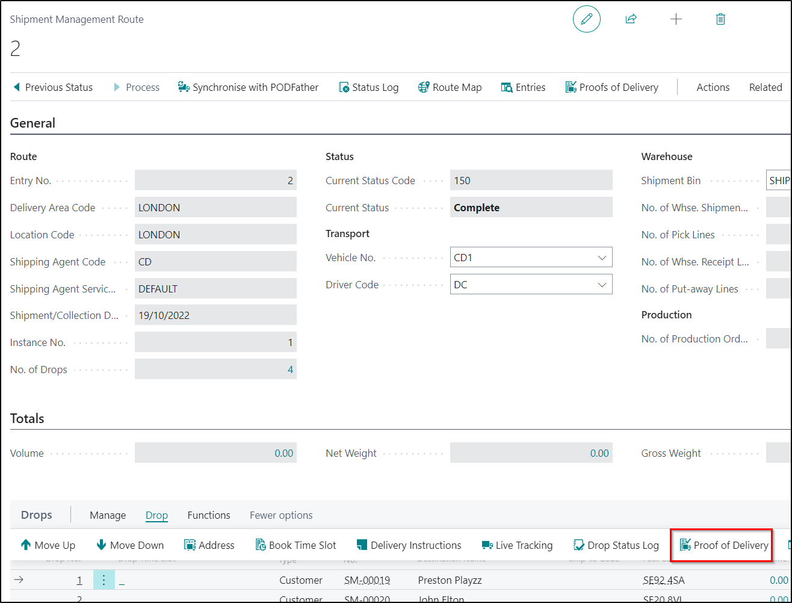Screen dimensions: 792x603
Task: Click No. of Drops value 4
Action: tap(290, 370)
